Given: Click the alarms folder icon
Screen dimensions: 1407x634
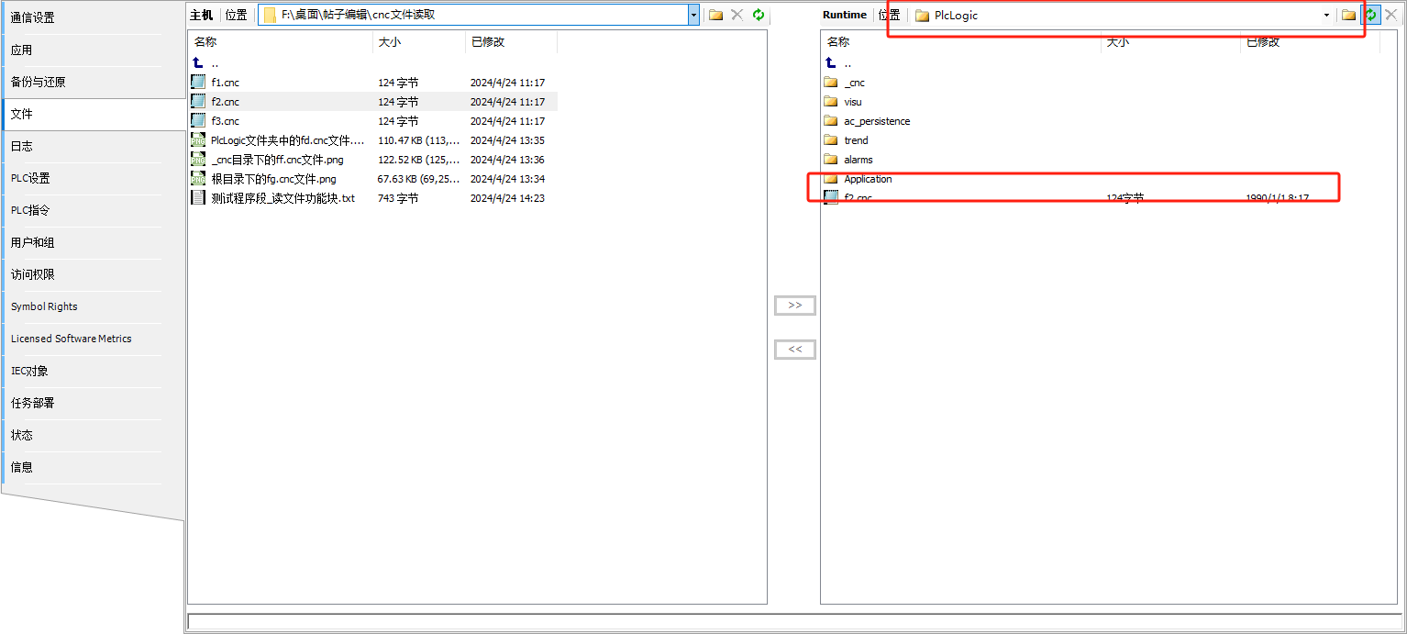Looking at the screenshot, I should (x=831, y=160).
